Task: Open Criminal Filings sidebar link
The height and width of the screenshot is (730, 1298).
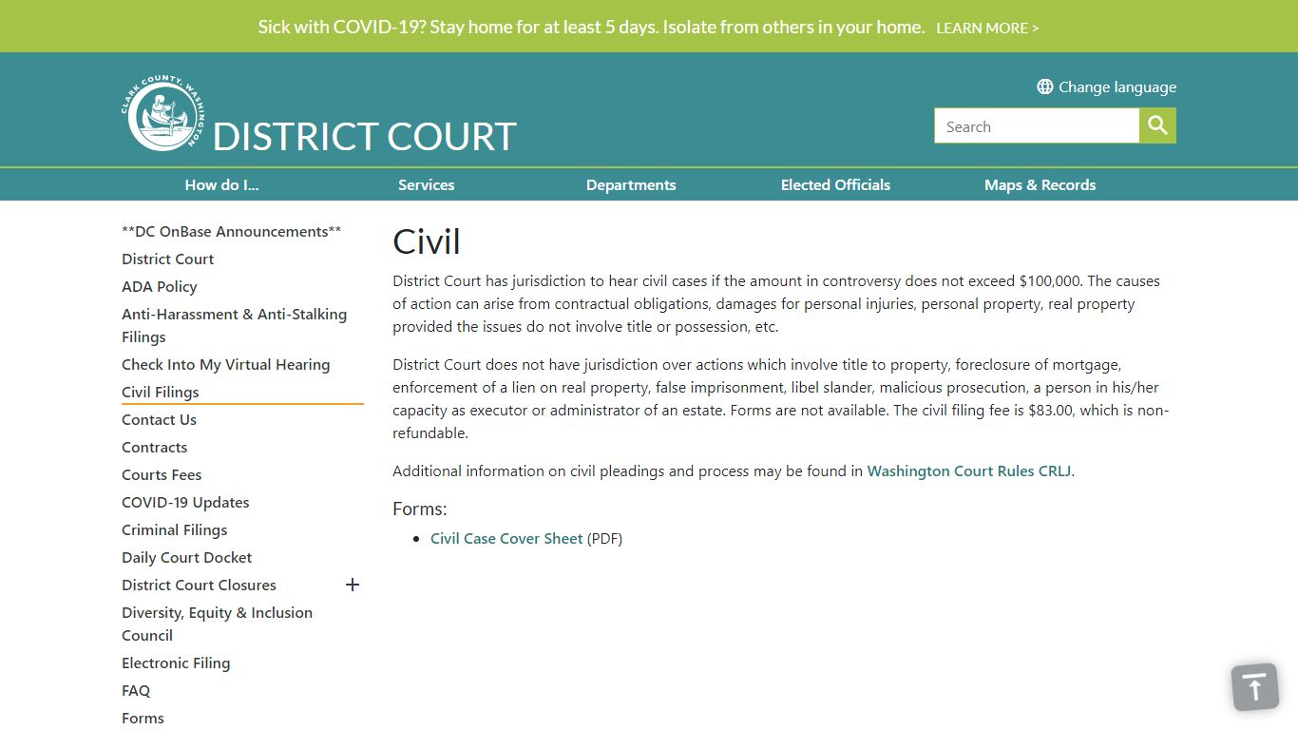Action: click(174, 530)
